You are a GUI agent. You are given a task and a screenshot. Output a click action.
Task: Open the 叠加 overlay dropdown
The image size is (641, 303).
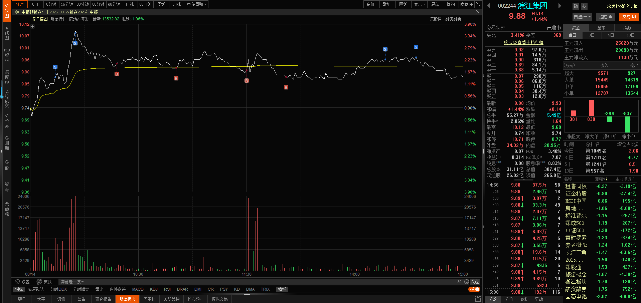(388, 4)
